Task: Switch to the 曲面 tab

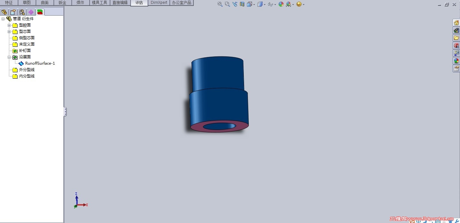Action: point(45,3)
